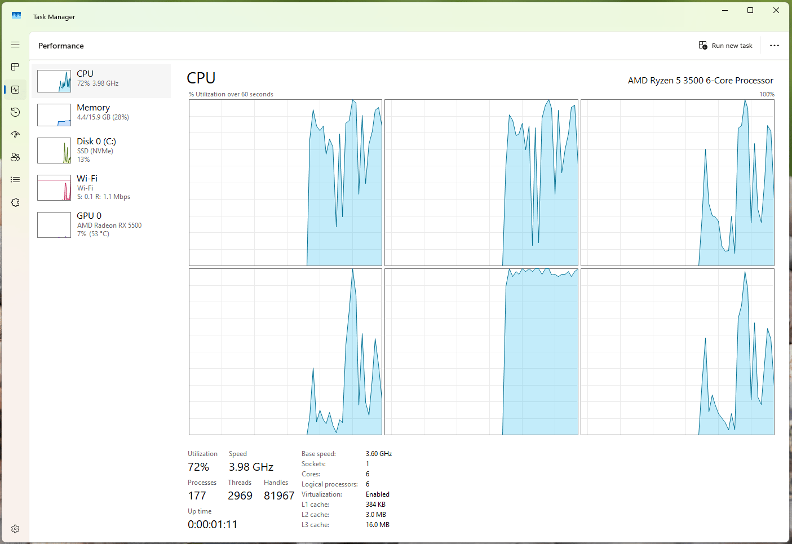
Task: Click the core graph pinned near 100% utilization
Action: point(481,352)
